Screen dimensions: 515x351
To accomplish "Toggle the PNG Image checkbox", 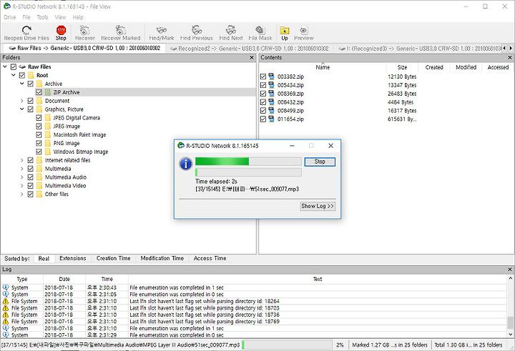I will pos(39,143).
